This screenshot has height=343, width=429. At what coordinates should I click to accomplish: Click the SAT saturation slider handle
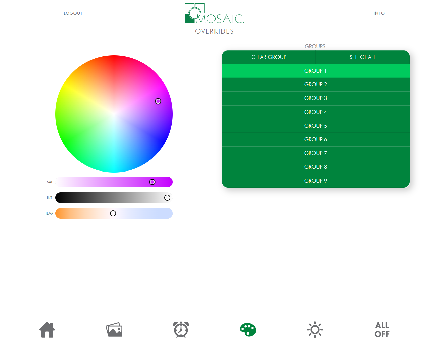pos(152,182)
